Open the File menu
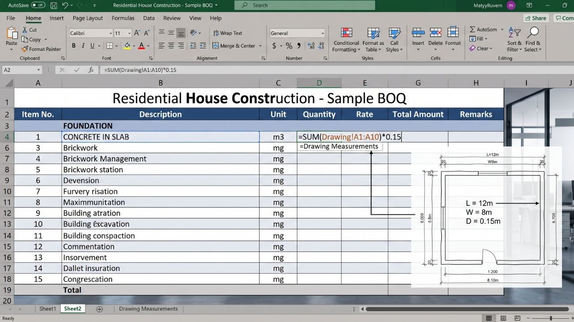574x322 pixels. tap(11, 18)
